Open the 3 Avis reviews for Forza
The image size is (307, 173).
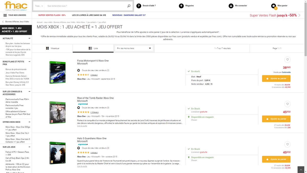94,75
